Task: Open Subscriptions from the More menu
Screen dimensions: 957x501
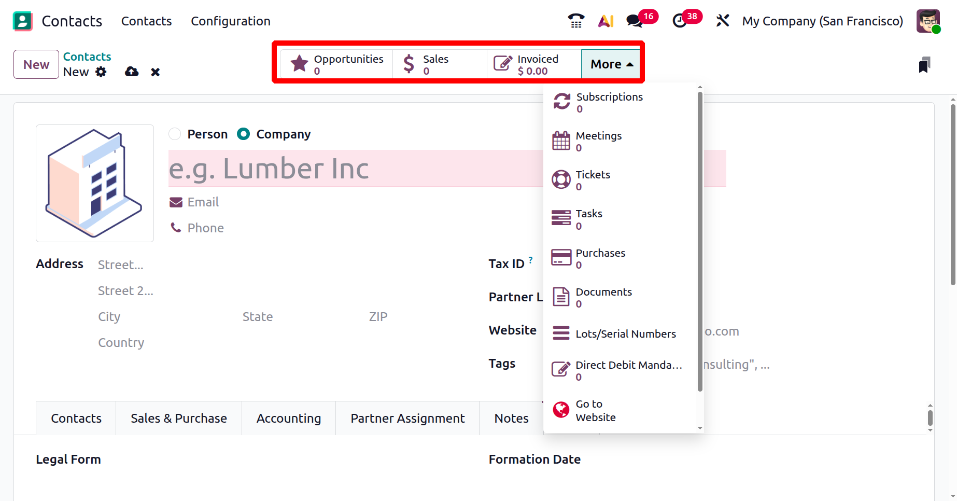Action: click(x=609, y=102)
